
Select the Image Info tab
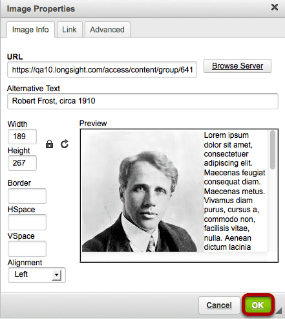tap(30, 30)
